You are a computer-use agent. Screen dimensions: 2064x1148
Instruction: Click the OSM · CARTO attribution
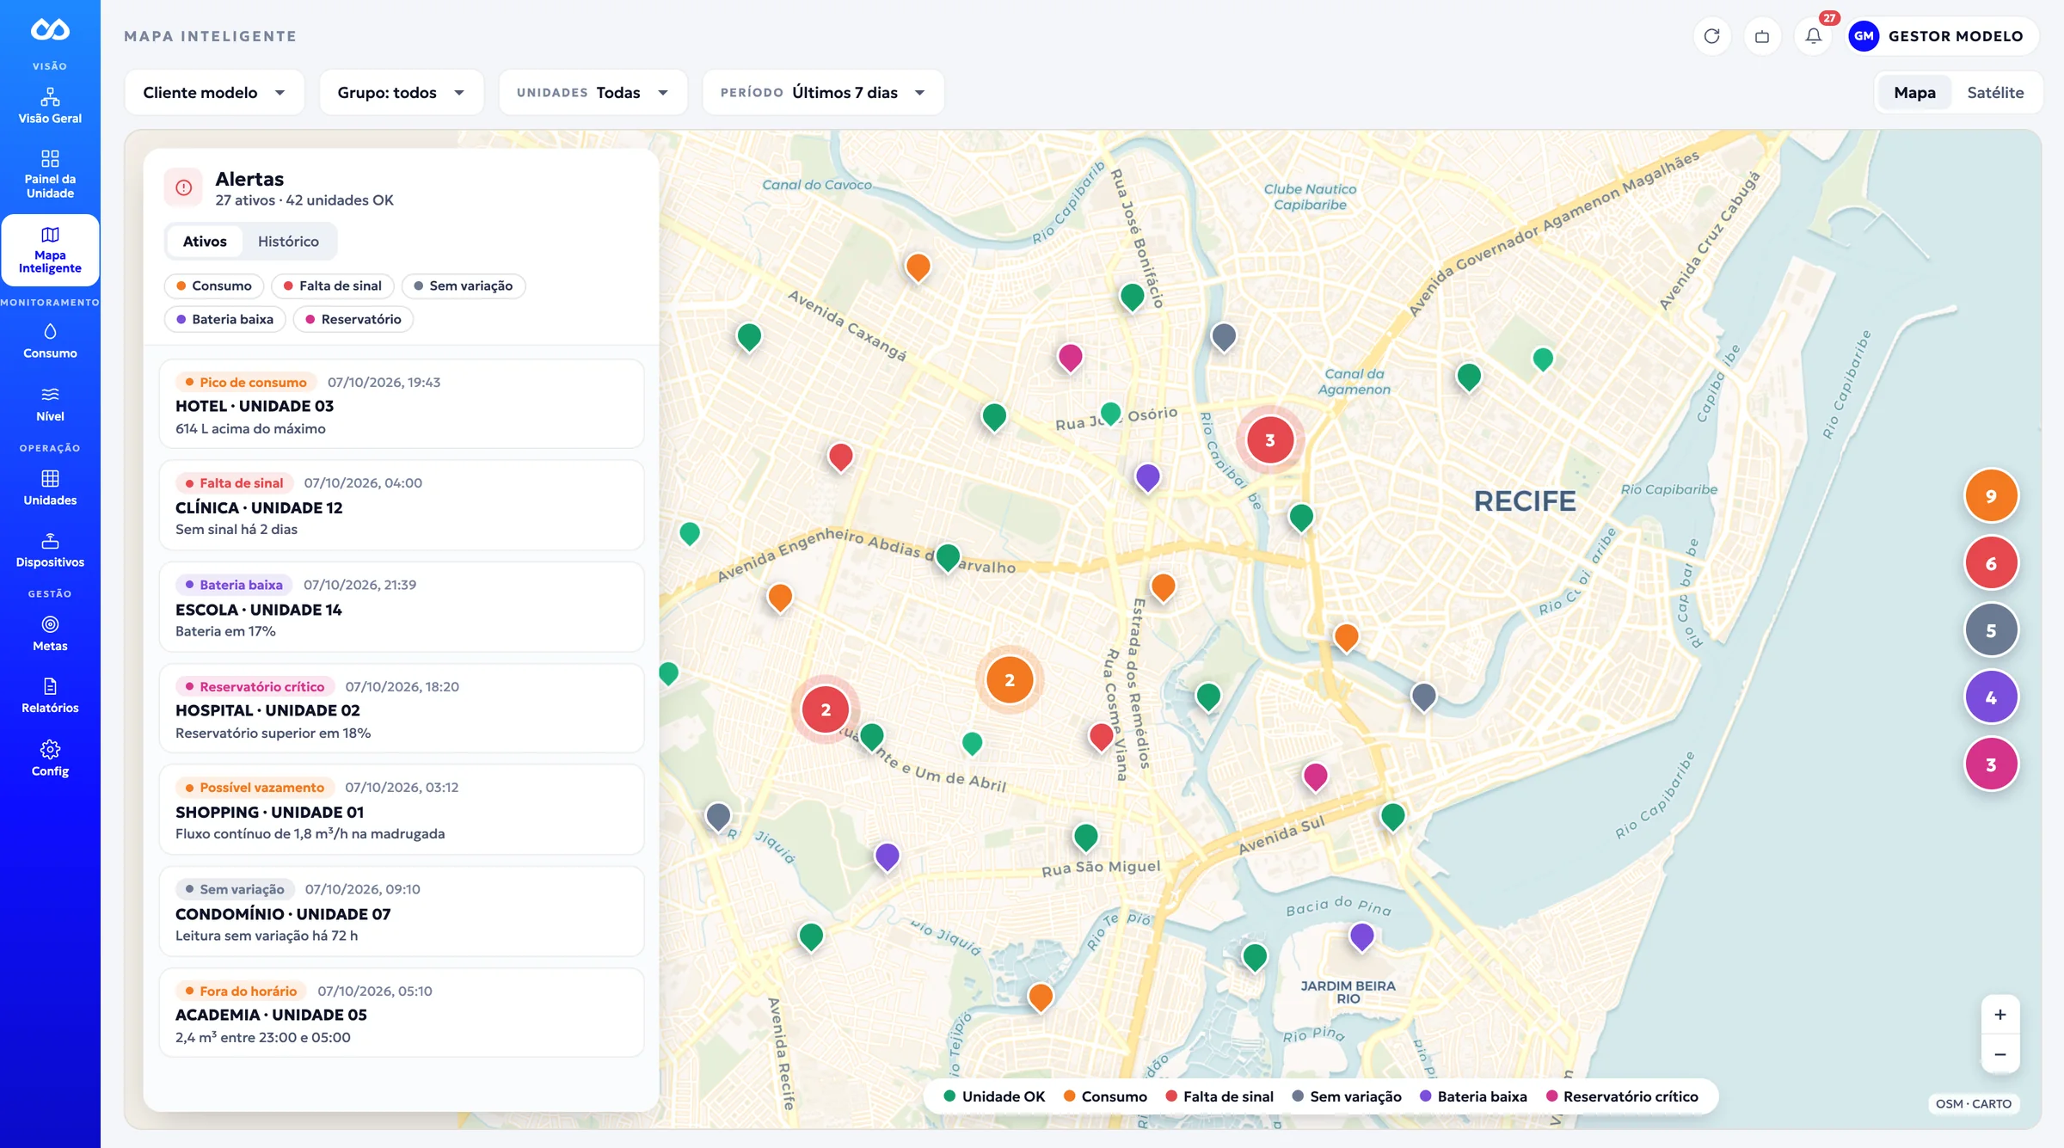(x=1973, y=1103)
